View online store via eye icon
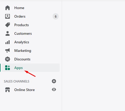 pos(54,89)
